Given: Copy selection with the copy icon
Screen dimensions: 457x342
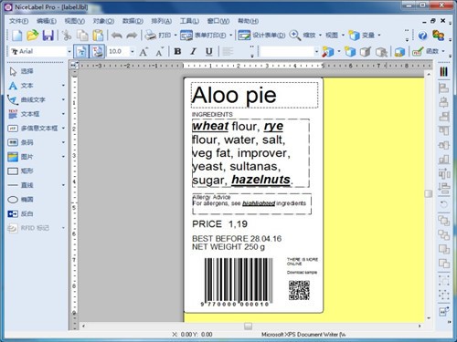Looking at the screenshot, I should coord(82,36).
